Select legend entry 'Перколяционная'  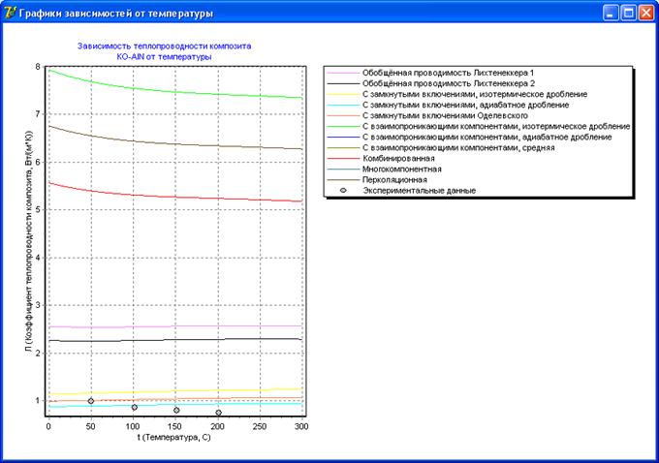coord(394,180)
